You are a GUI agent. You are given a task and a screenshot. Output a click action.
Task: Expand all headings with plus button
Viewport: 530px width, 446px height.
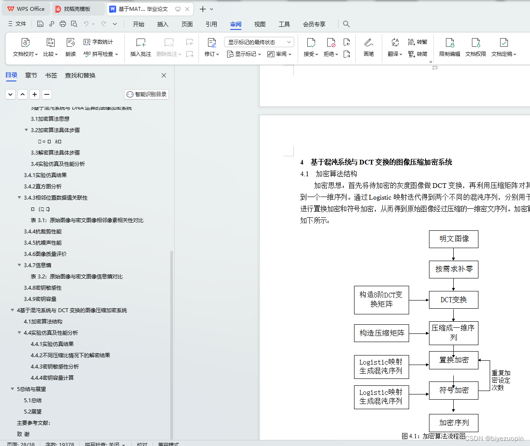pyautogui.click(x=35, y=94)
